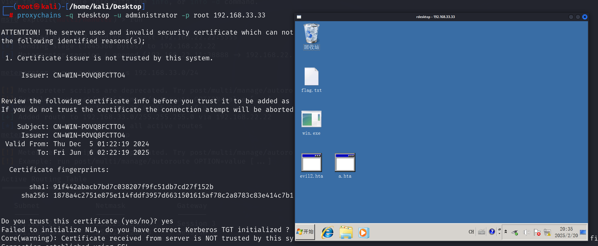This screenshot has height=246, width=598.
Task: Click the volume speaker tray icon
Action: pos(526,232)
